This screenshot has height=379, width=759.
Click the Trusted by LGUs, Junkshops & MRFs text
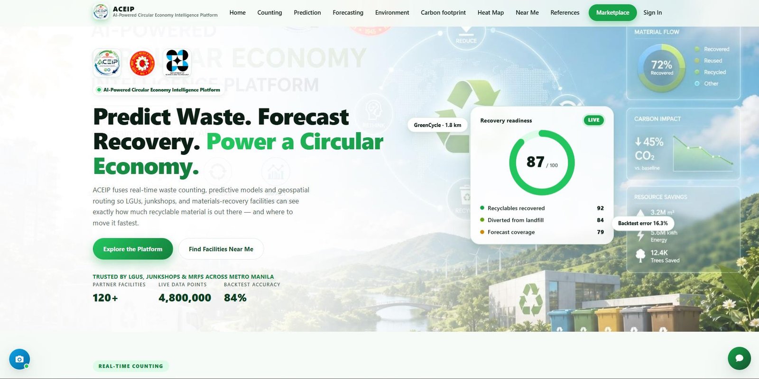(x=183, y=277)
